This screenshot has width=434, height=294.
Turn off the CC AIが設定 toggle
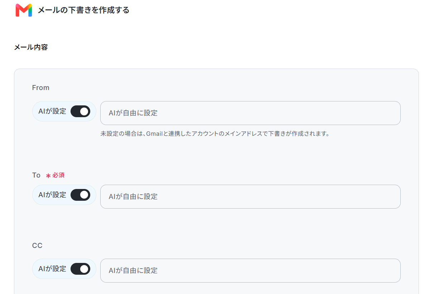click(x=80, y=269)
